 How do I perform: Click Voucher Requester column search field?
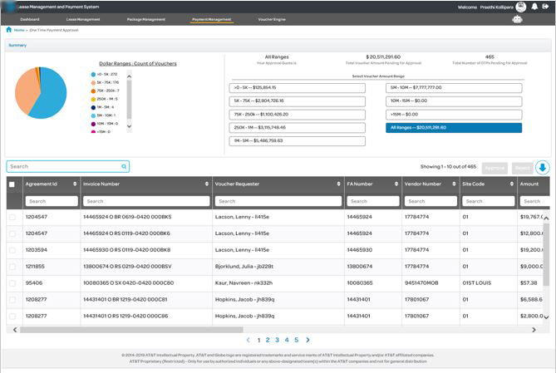tap(278, 201)
